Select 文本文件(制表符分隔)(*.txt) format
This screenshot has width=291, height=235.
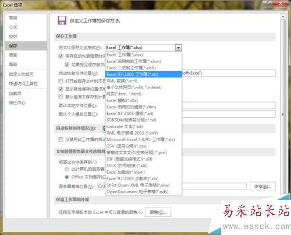[x=143, y=120]
